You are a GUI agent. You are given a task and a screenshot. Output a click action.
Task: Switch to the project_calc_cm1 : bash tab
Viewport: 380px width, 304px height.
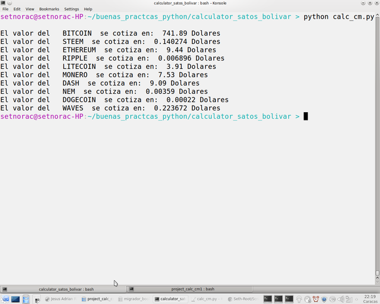[190, 289]
